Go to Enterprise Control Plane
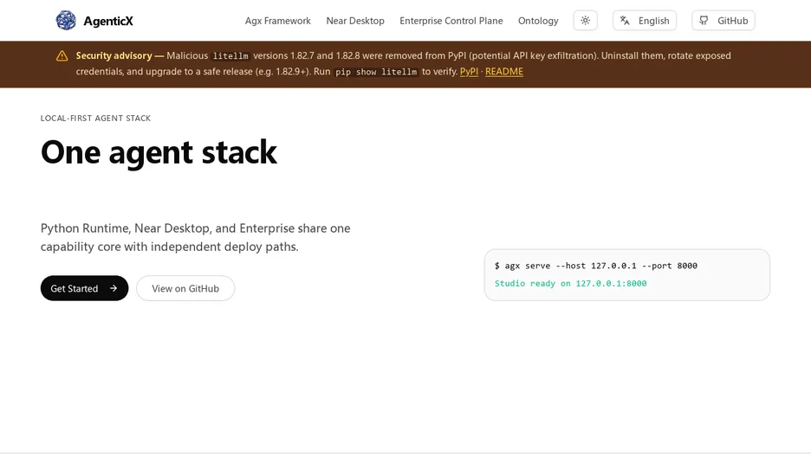This screenshot has width=811, height=456. [451, 21]
